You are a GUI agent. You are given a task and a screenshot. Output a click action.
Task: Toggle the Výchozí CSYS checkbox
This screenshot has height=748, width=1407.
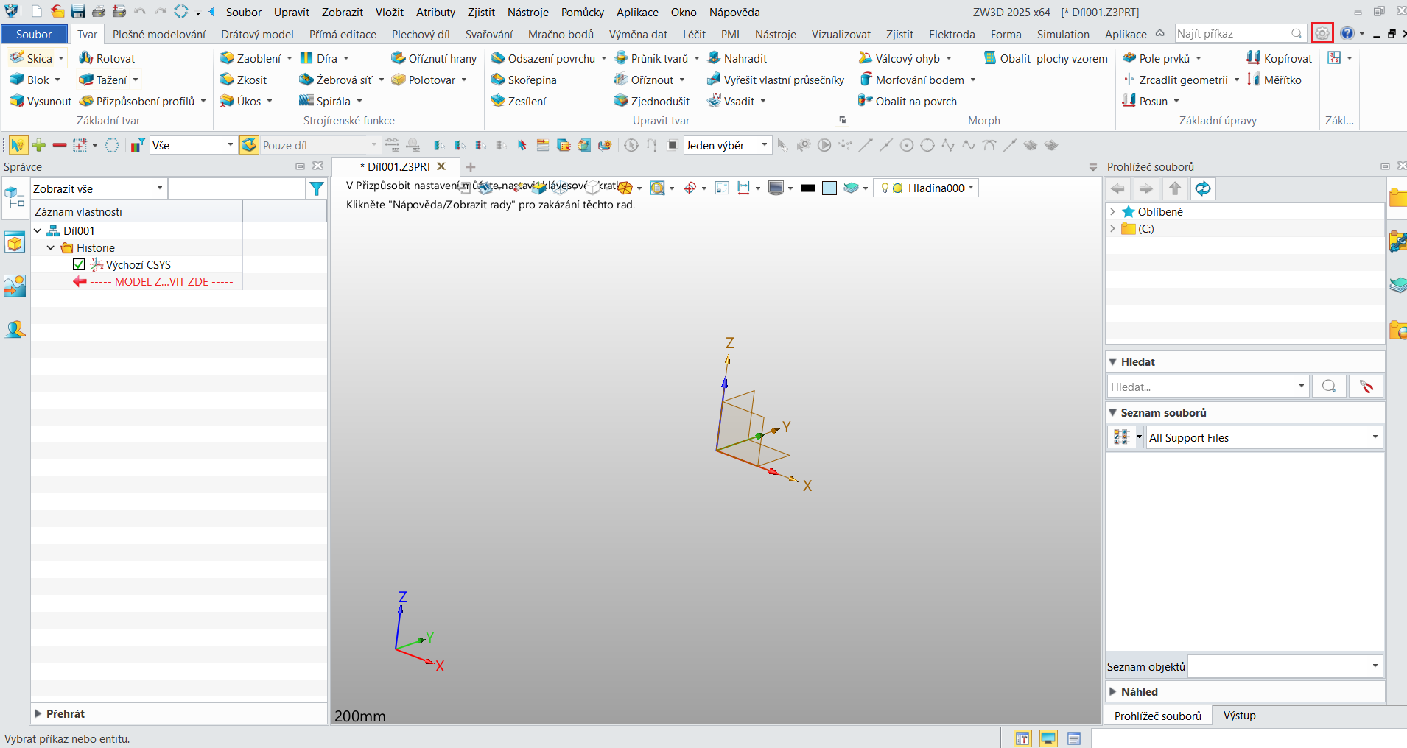80,264
